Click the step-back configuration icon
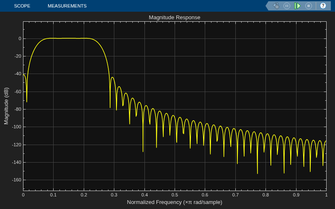Image resolution: width=335 pixels, height=209 pixels. [x=276, y=6]
